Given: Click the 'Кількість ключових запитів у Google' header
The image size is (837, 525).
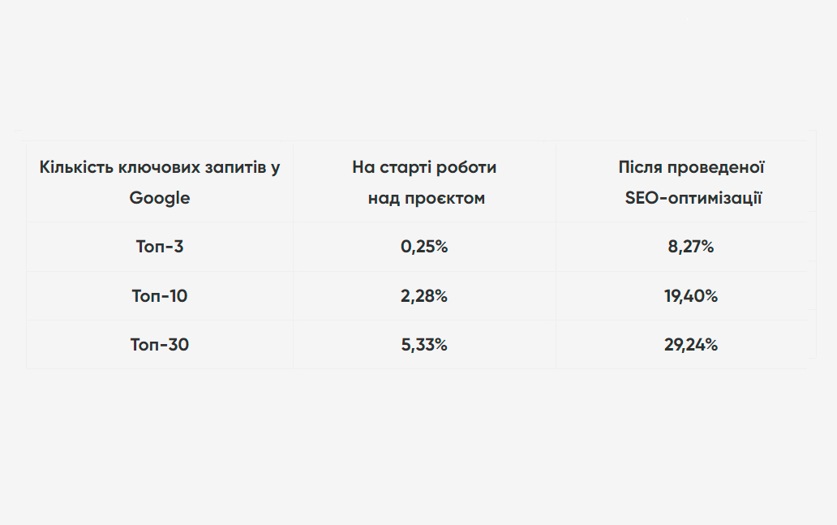Looking at the screenshot, I should [160, 182].
